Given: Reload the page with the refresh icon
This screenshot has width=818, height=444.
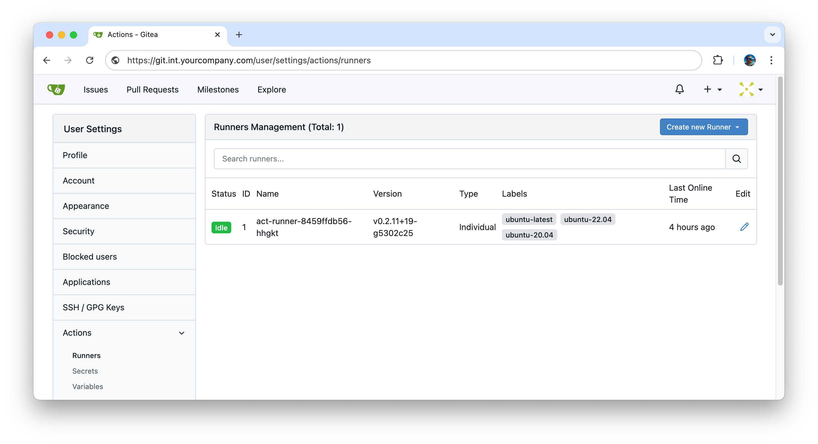Looking at the screenshot, I should click(90, 60).
